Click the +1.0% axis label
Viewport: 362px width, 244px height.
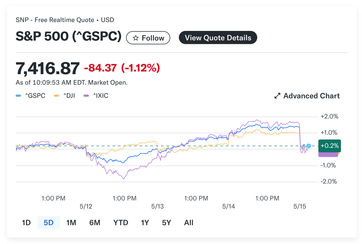pyautogui.click(x=329, y=132)
